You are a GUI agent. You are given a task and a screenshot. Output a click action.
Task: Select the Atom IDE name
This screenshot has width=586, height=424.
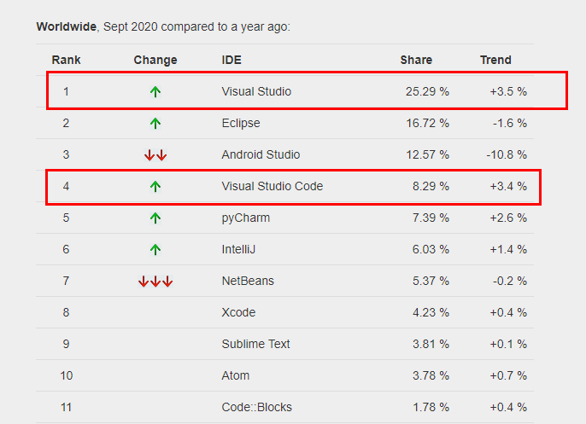pyautogui.click(x=236, y=375)
